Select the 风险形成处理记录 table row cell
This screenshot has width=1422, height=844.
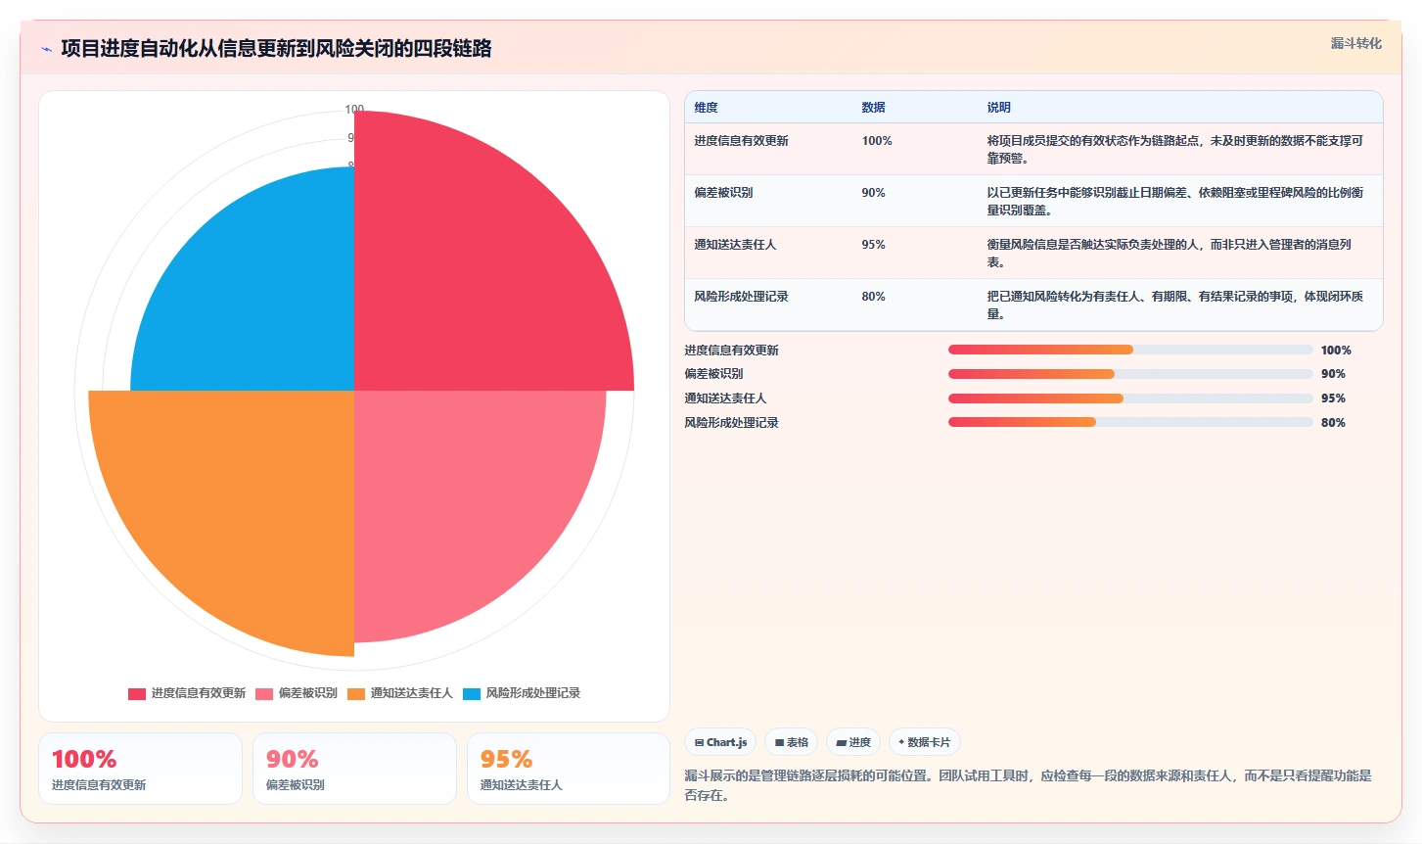point(741,297)
